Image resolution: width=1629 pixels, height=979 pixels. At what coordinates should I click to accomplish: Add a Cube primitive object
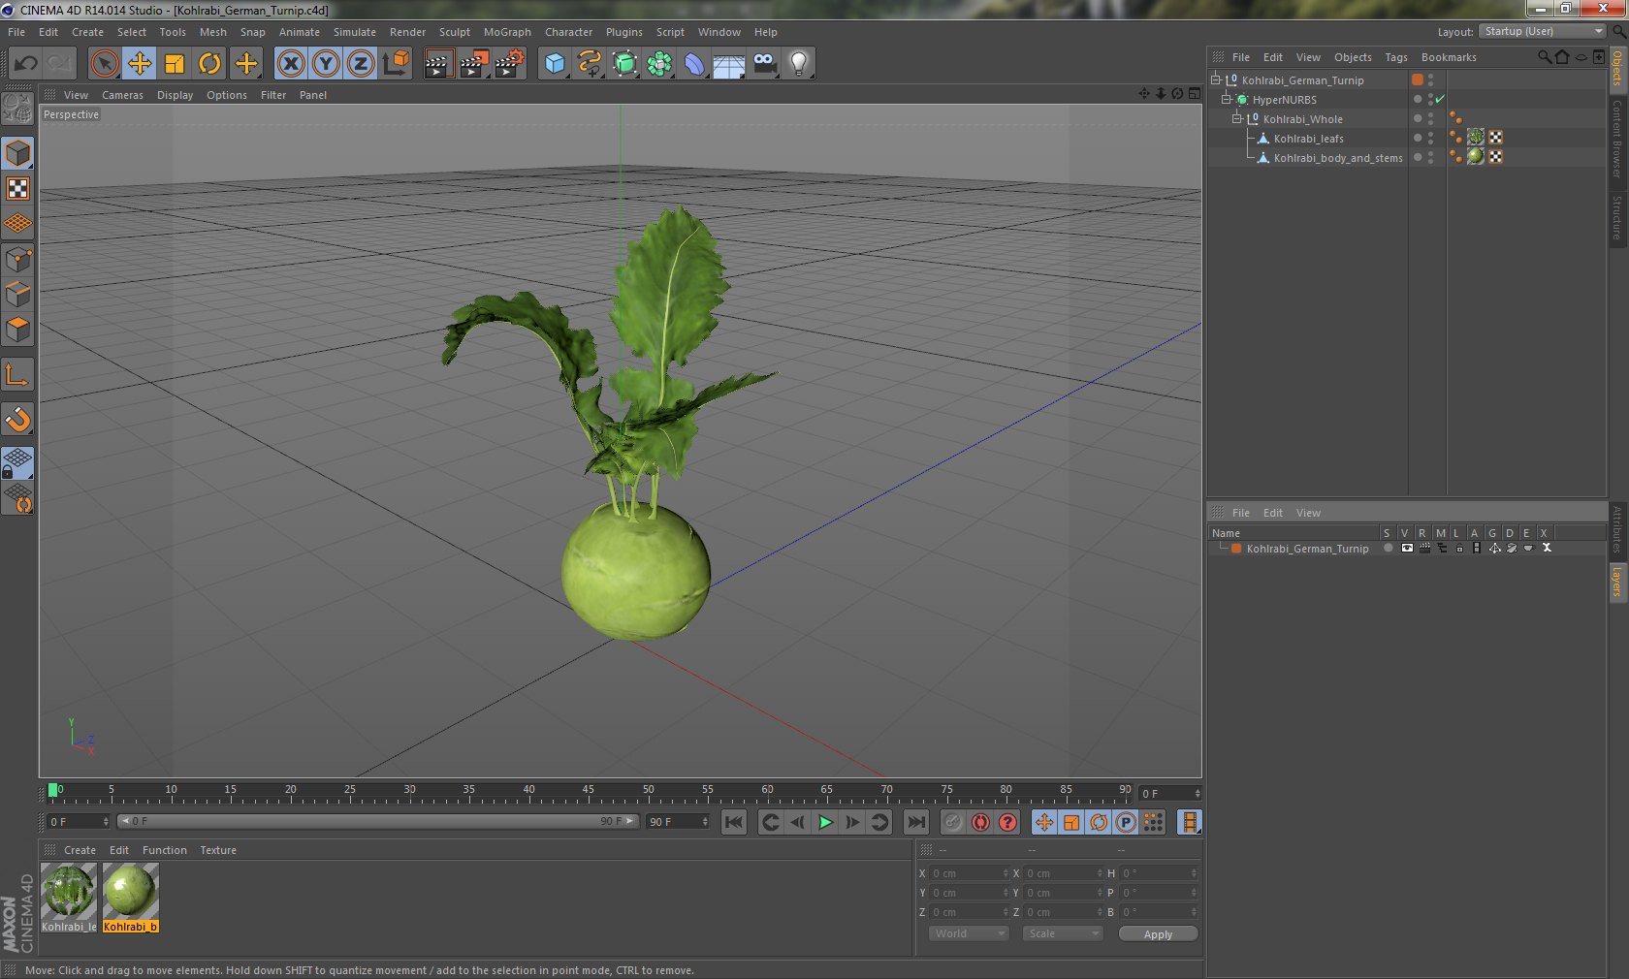pos(555,64)
